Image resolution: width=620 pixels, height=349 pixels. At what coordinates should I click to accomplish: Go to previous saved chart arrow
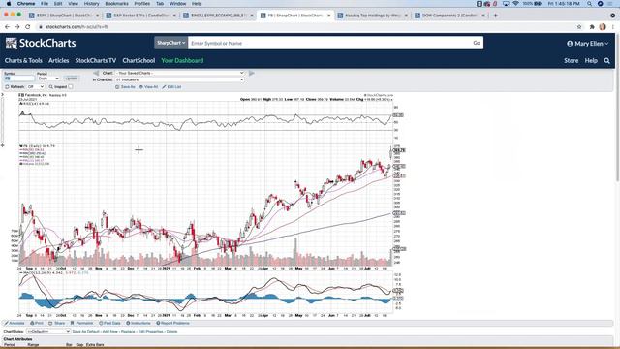point(96,74)
